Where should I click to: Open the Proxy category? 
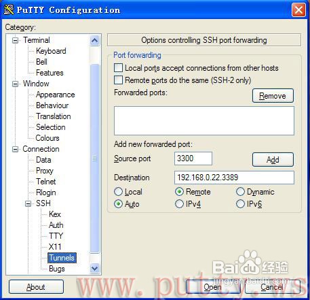pos(45,171)
